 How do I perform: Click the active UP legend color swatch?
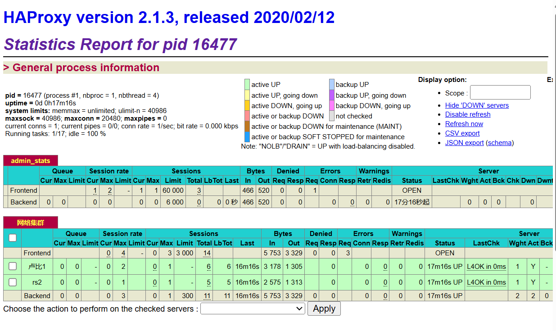(247, 84)
